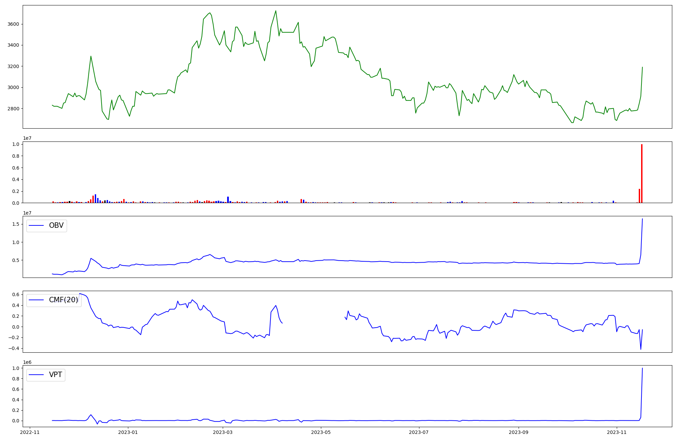The height and width of the screenshot is (440, 677).
Task: Click the VPT legend label
Action: coord(56,375)
